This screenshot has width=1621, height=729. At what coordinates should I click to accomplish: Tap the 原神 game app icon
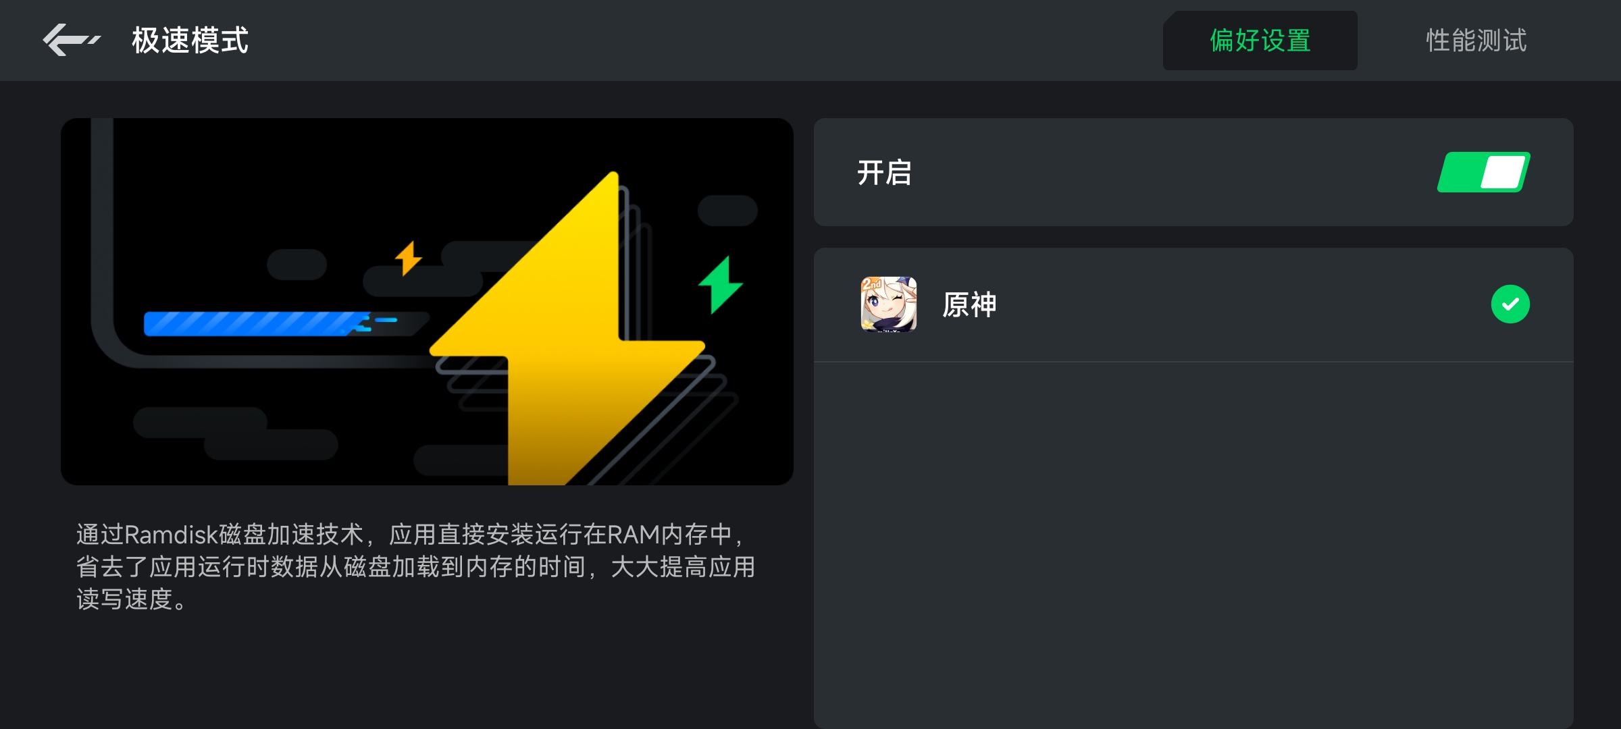point(889,304)
